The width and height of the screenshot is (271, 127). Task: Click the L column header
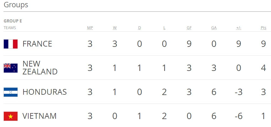(x=164, y=28)
